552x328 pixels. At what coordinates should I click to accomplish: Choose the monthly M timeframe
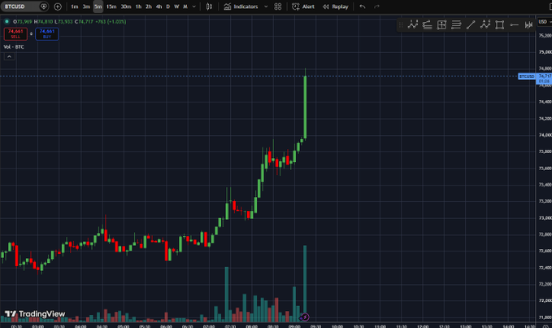point(185,7)
